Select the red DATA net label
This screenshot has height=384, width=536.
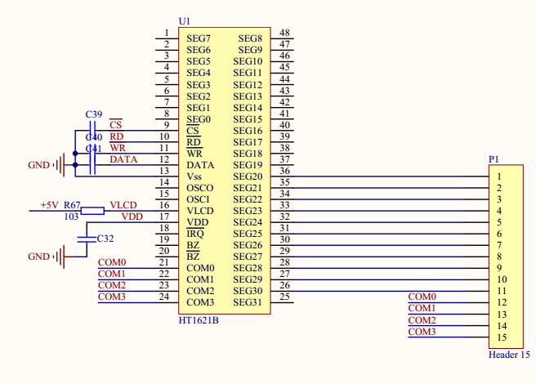tap(123, 159)
